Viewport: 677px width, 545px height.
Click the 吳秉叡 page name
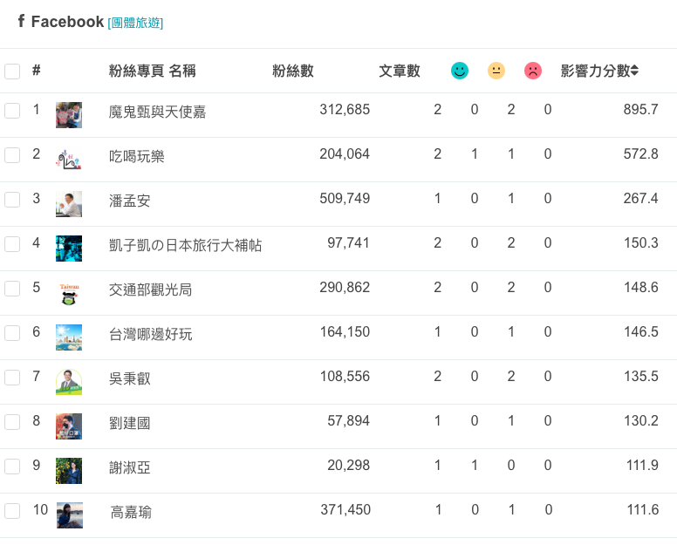click(x=129, y=378)
